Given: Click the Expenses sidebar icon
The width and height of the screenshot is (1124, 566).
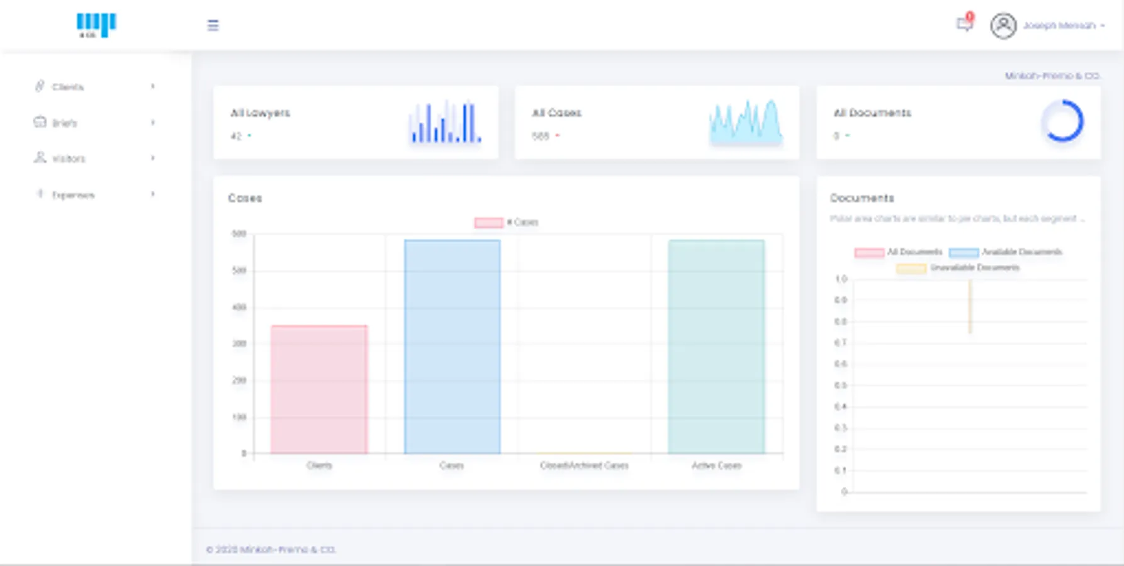Looking at the screenshot, I should click(40, 194).
